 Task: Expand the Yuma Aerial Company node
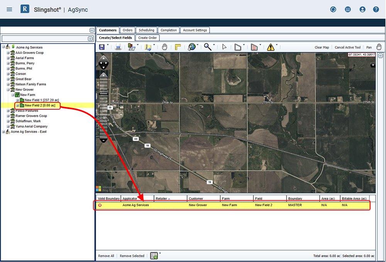tap(8, 127)
